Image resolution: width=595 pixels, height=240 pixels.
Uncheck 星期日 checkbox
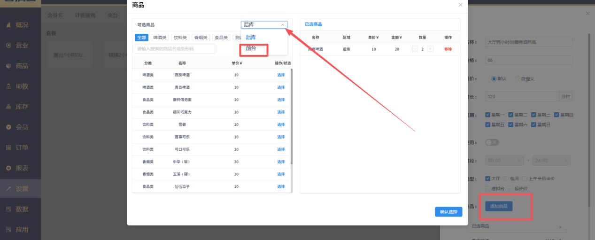pos(534,125)
